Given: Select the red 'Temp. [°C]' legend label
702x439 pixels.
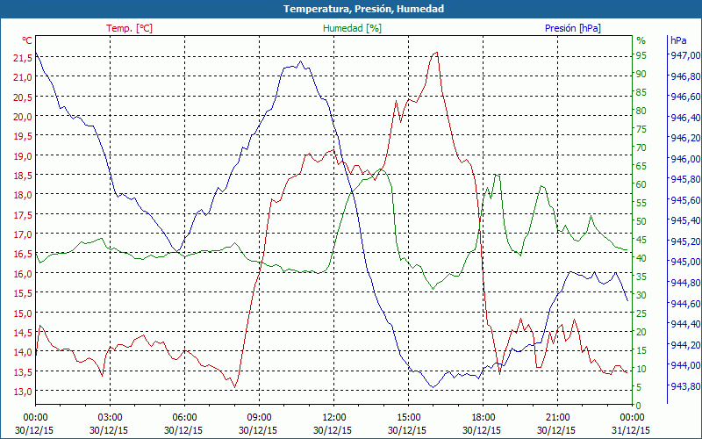Looking at the screenshot, I should point(129,28).
